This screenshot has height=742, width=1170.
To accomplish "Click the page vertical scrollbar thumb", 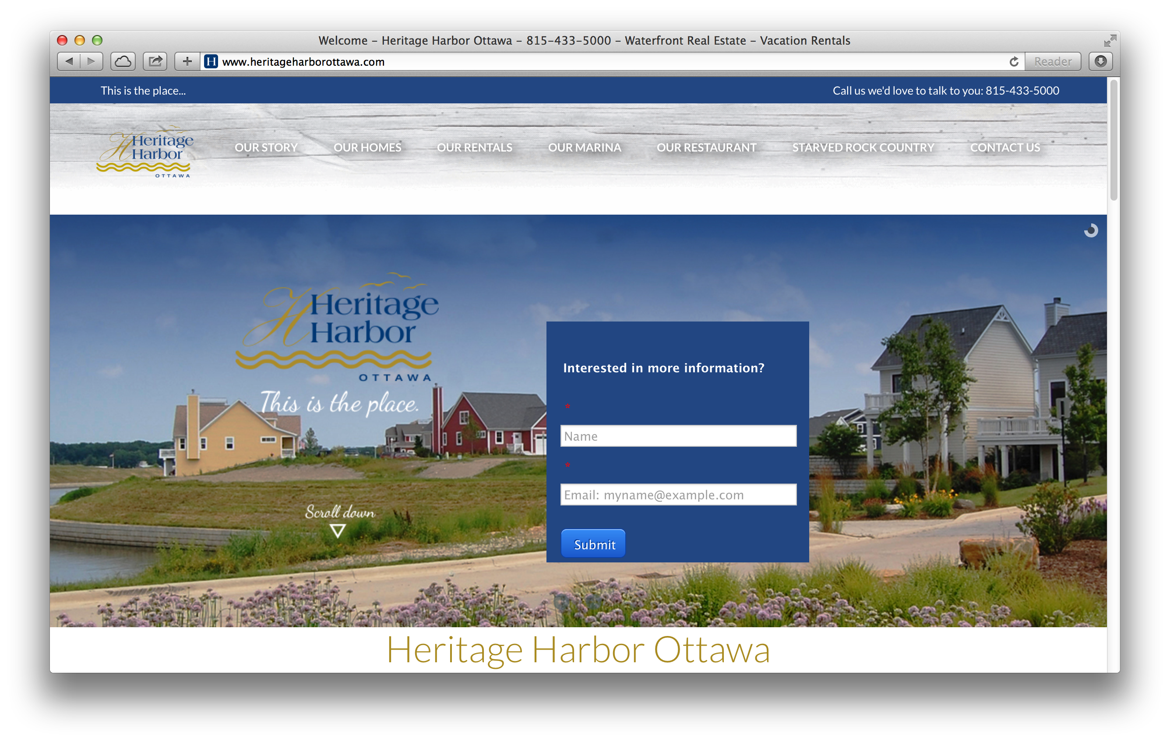I will tap(1114, 140).
